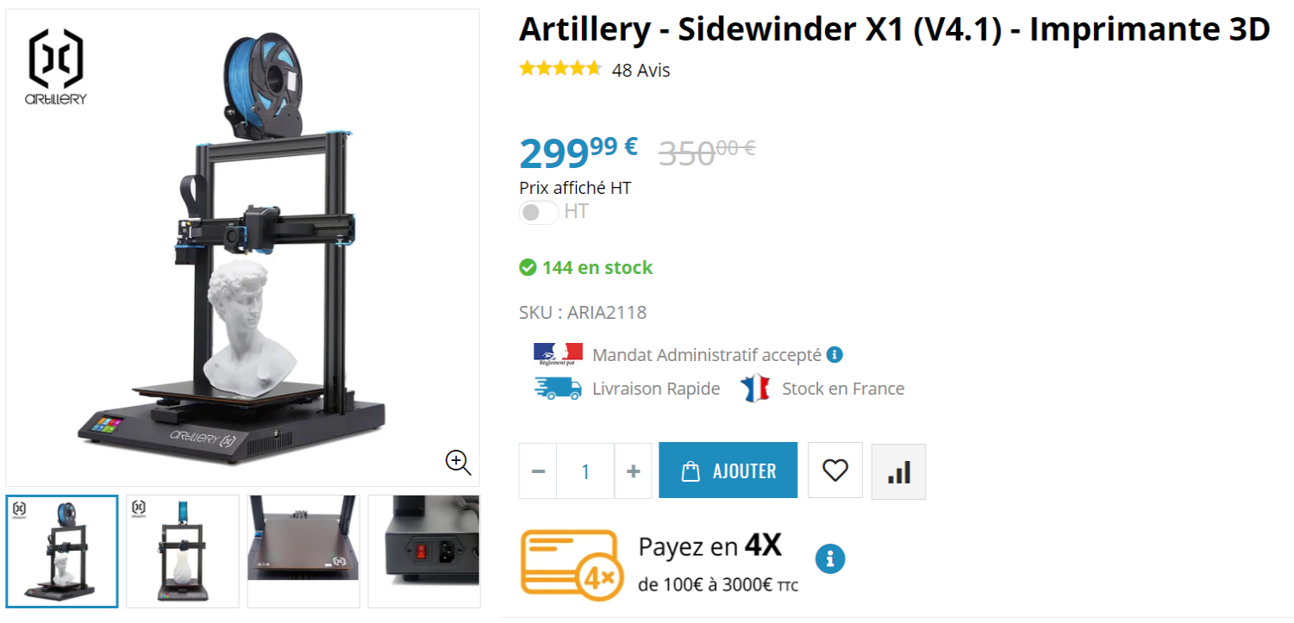
Task: Click the 4x payment card icon
Action: [x=572, y=564]
